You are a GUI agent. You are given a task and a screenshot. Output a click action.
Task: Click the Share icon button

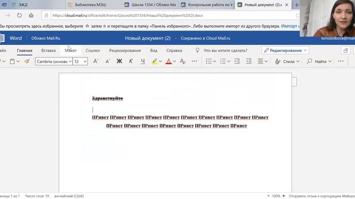[346, 50]
